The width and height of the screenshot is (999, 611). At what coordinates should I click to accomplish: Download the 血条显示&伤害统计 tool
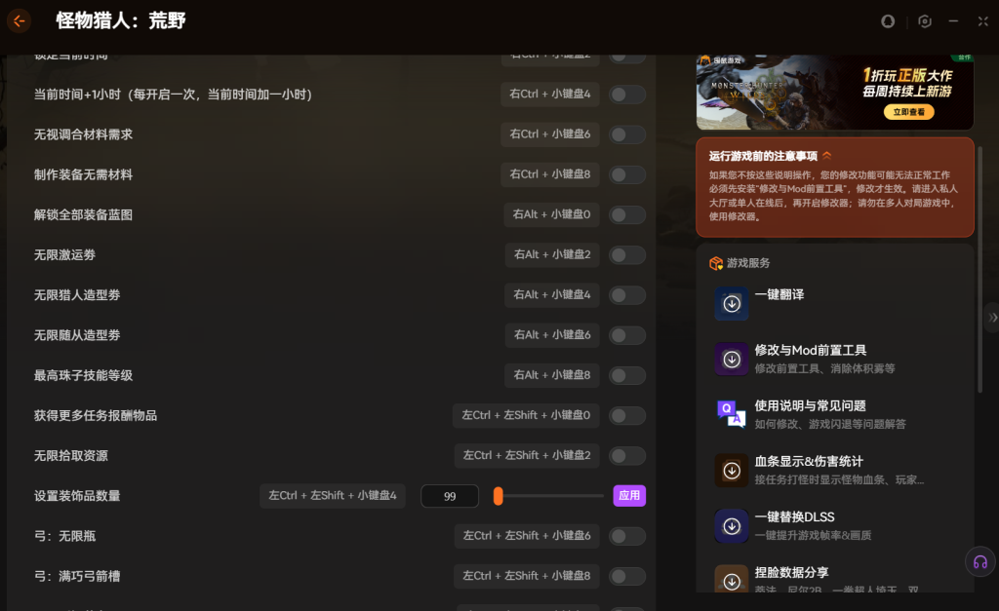click(x=732, y=471)
